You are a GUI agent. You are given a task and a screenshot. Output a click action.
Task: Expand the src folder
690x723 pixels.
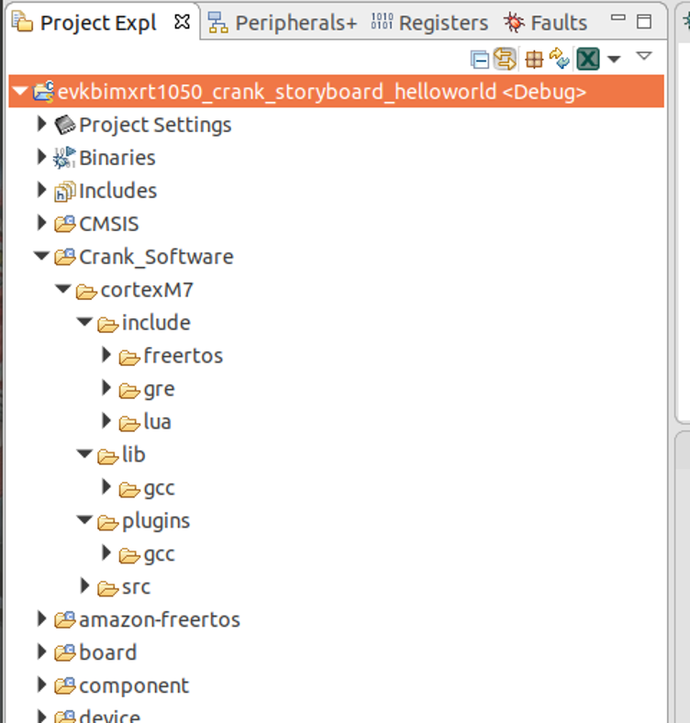tap(84, 585)
